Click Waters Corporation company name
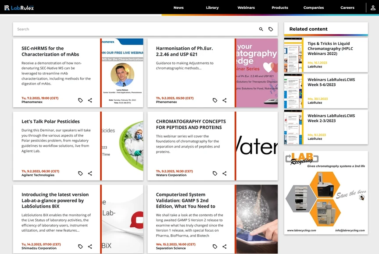 tap(171, 175)
